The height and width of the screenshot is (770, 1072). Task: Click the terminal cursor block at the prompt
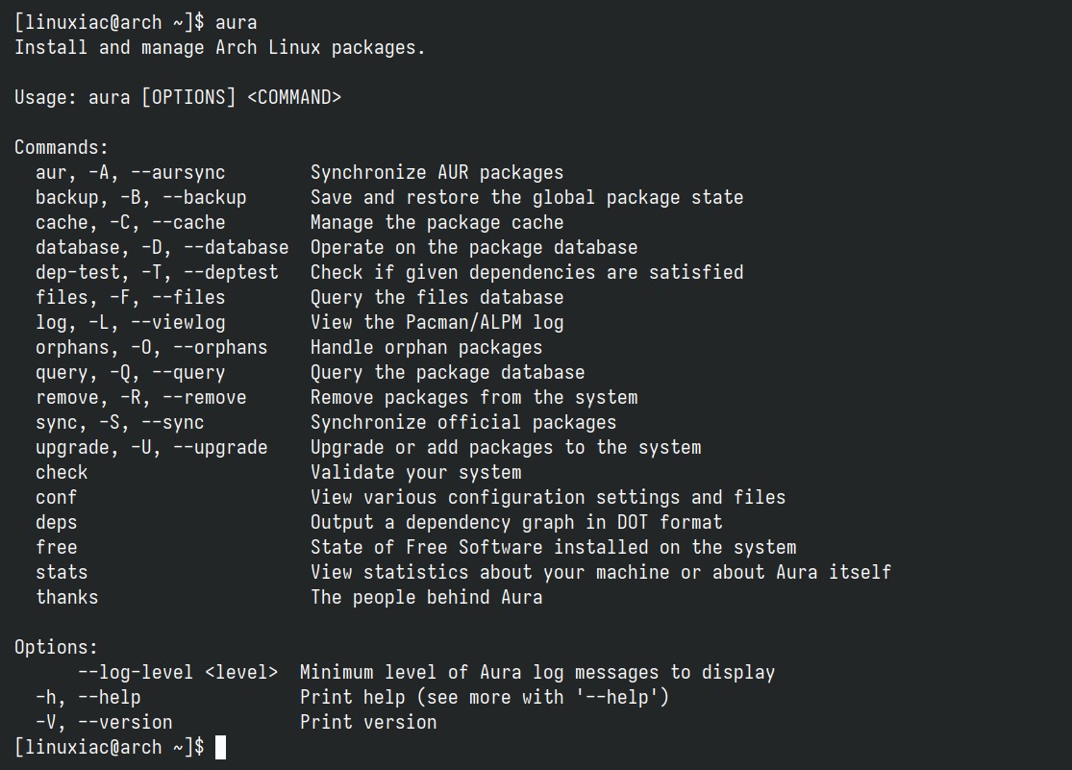tap(220, 748)
